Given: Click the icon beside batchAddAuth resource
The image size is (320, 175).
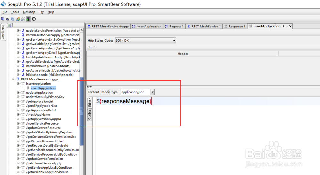Looking at the screenshot, I should coord(23,66).
